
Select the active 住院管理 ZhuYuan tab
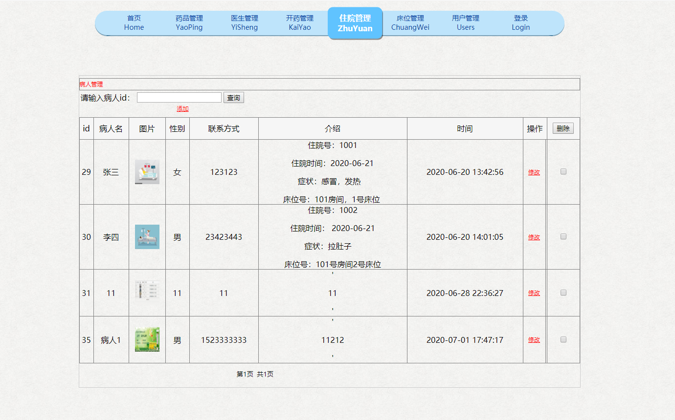coord(355,23)
